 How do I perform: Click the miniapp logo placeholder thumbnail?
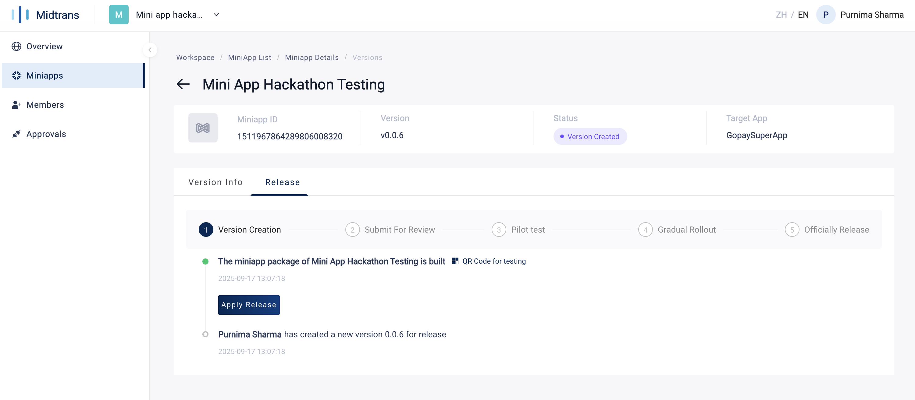click(203, 128)
